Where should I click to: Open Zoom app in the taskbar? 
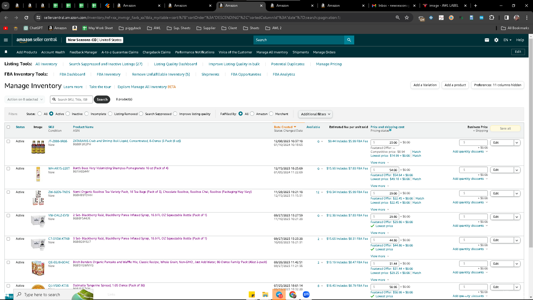click(x=306, y=294)
